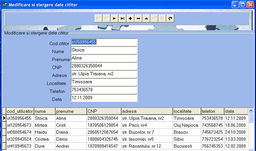The image size is (256, 151).
Task: Click the prenume column header
Action: tap(71, 111)
